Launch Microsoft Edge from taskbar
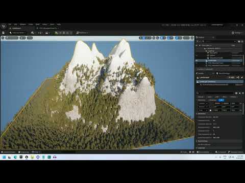Viewport: 245px width, 183px height. pos(15,157)
